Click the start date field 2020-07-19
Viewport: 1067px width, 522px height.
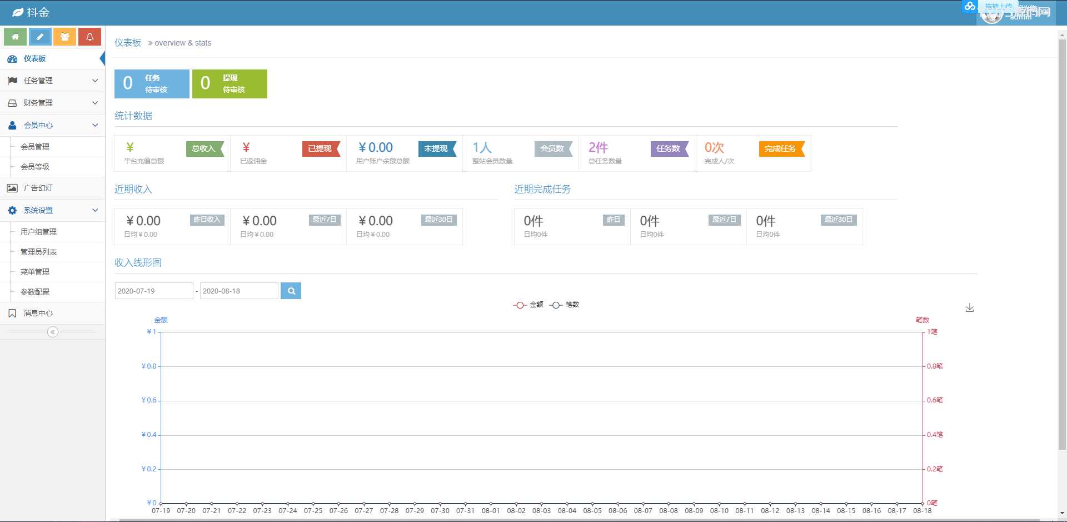(x=153, y=291)
